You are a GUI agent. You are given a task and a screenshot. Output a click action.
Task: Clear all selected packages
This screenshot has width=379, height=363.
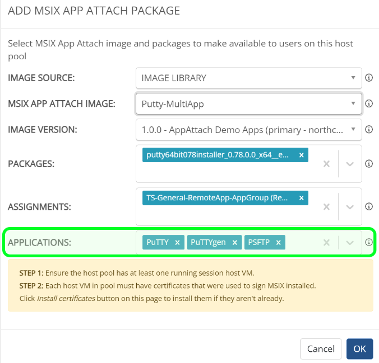(326, 164)
